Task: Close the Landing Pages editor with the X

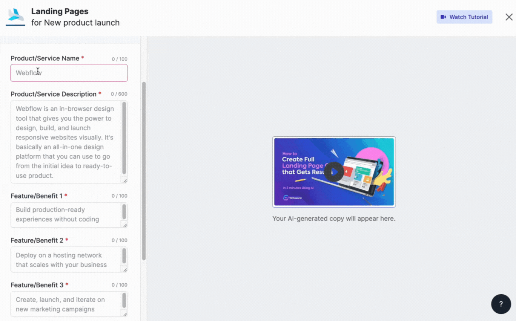Action: (510, 17)
